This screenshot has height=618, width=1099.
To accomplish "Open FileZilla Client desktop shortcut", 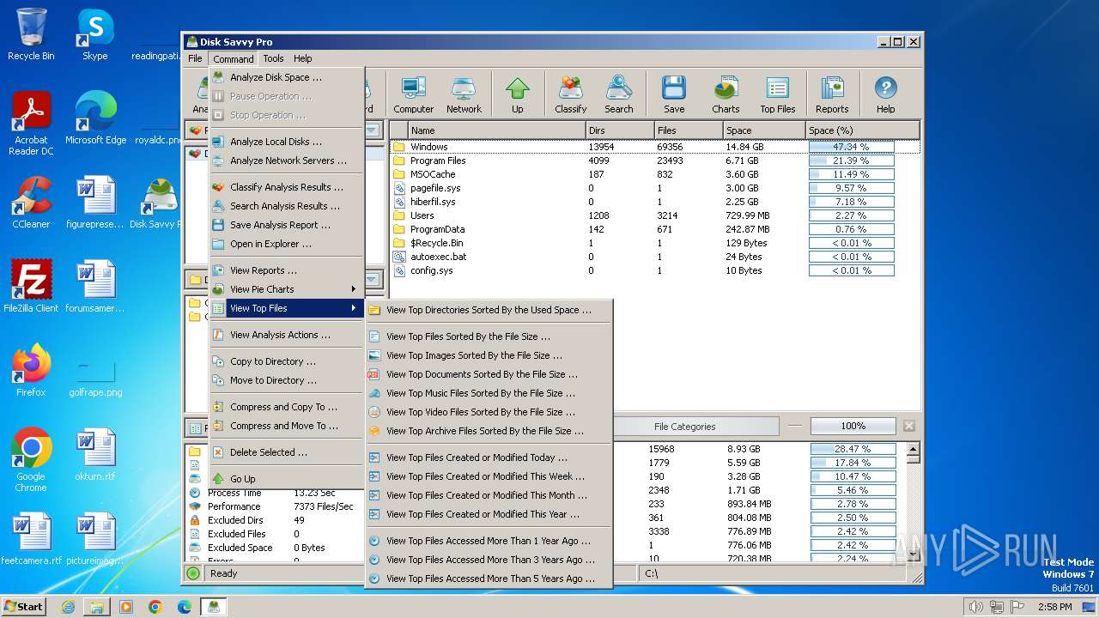I will coord(31,287).
